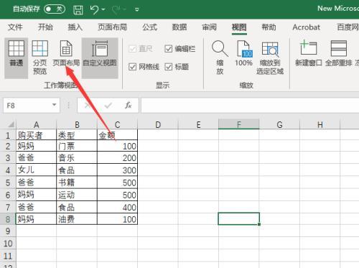The image size is (359, 268).
Task: Click cell containing 门票
Action: 77,146
